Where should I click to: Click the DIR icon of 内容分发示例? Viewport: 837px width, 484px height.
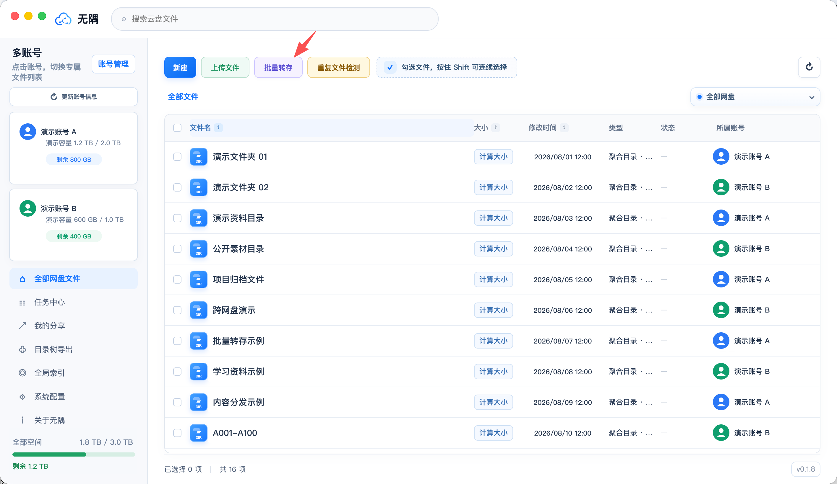pos(198,402)
